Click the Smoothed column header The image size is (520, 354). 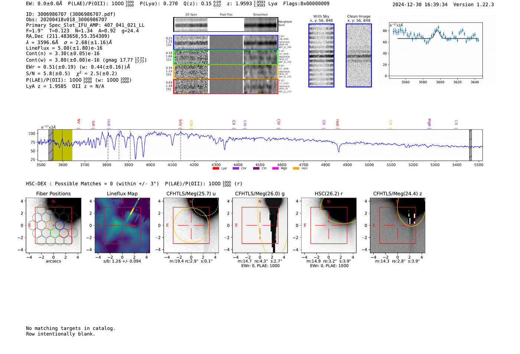[x=260, y=14]
